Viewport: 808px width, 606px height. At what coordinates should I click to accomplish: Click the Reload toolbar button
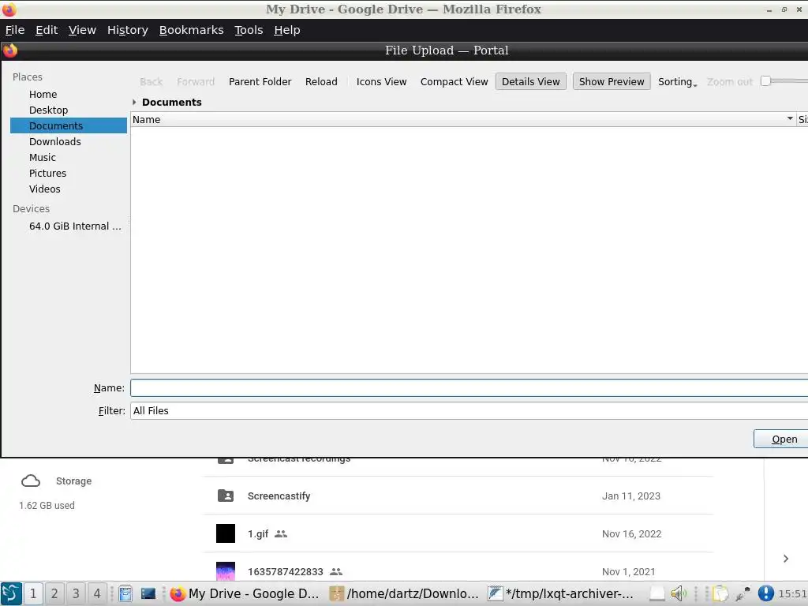(x=321, y=81)
